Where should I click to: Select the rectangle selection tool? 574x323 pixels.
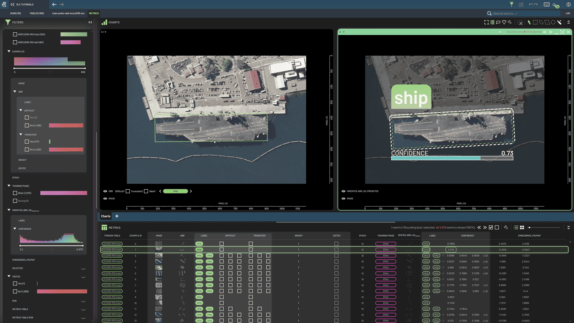click(x=535, y=22)
